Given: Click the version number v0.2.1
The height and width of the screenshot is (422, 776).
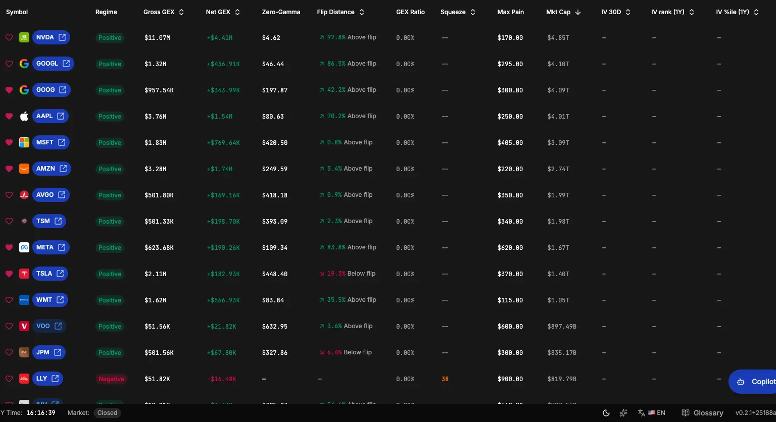Looking at the screenshot, I should (x=755, y=413).
